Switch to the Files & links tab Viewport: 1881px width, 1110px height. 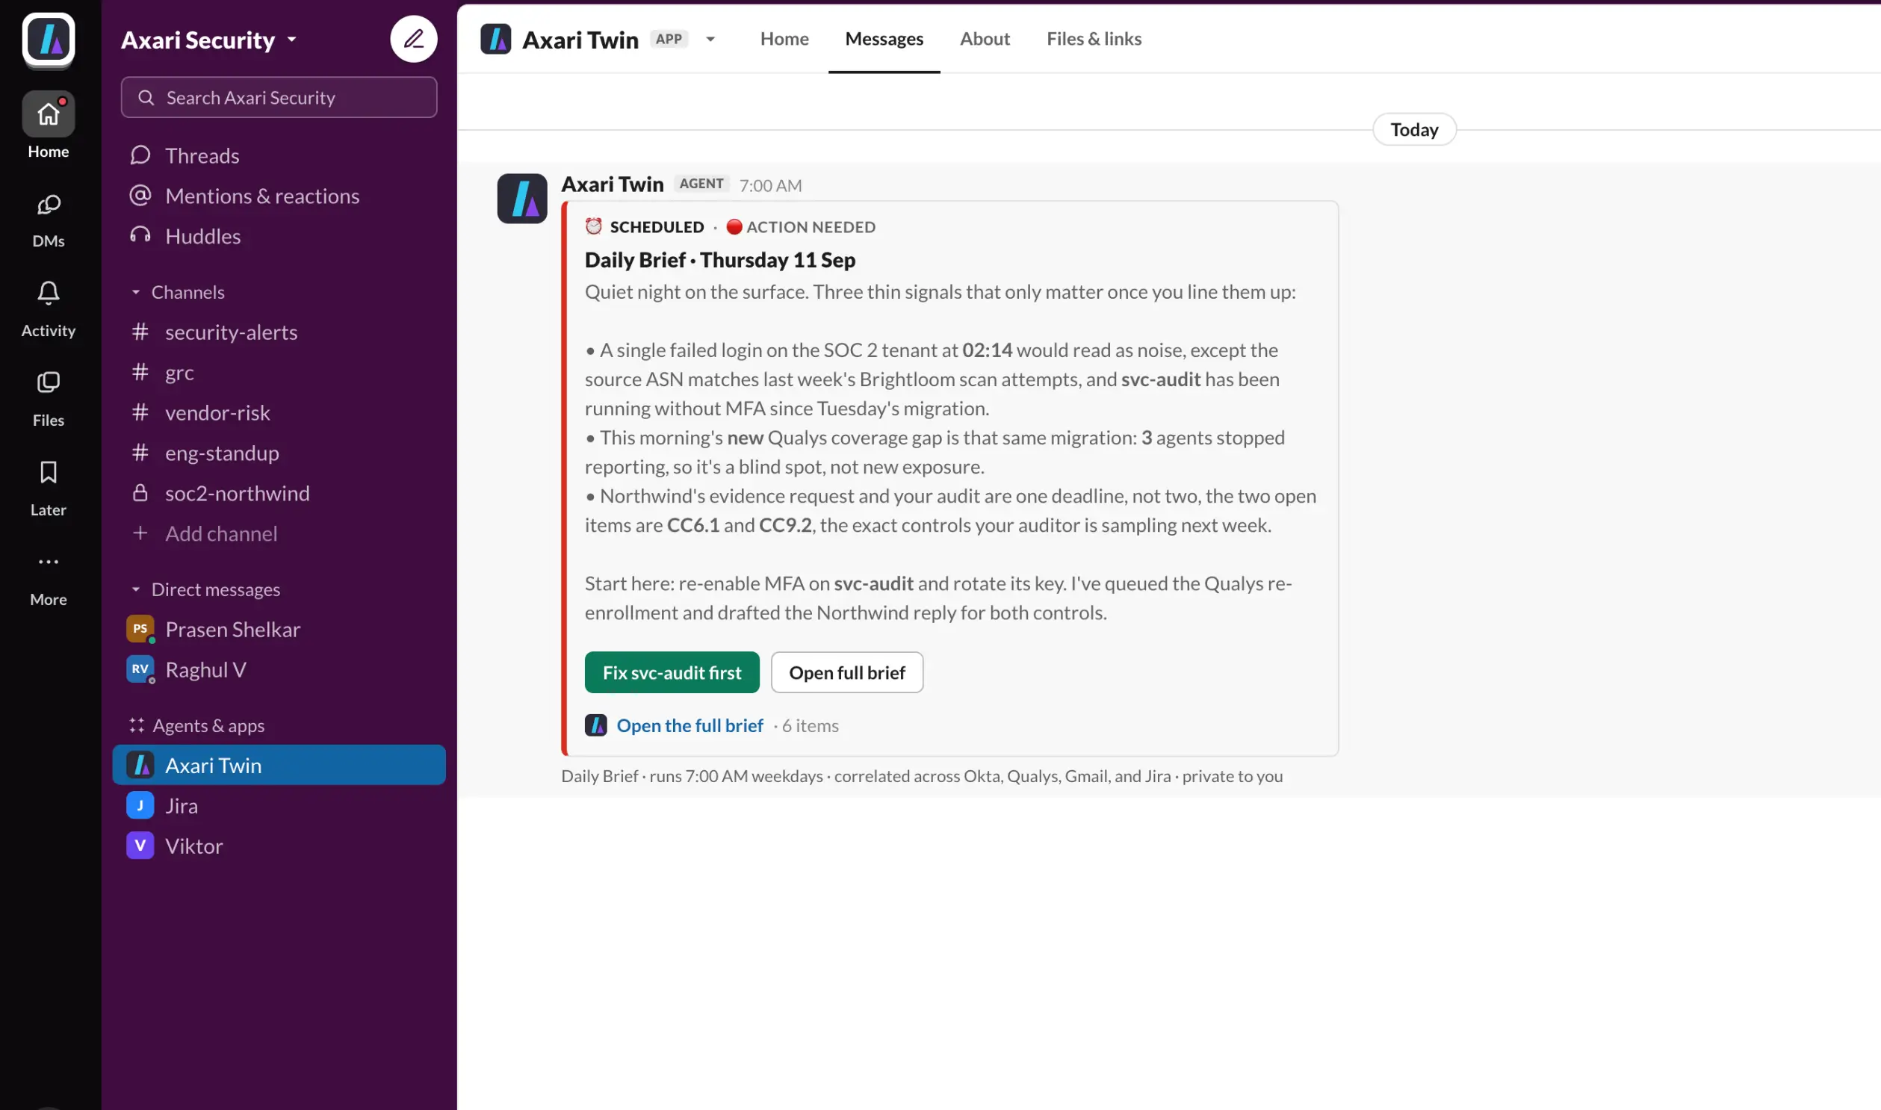tap(1094, 39)
